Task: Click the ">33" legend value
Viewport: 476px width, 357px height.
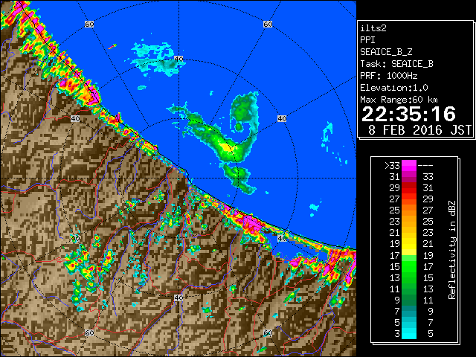Action: click(x=392, y=165)
